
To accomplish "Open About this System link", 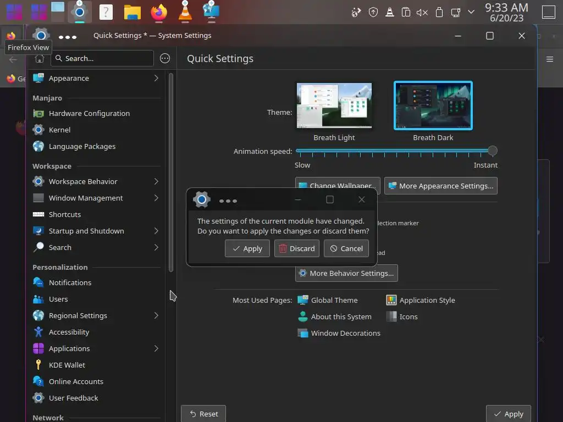I will (x=335, y=316).
